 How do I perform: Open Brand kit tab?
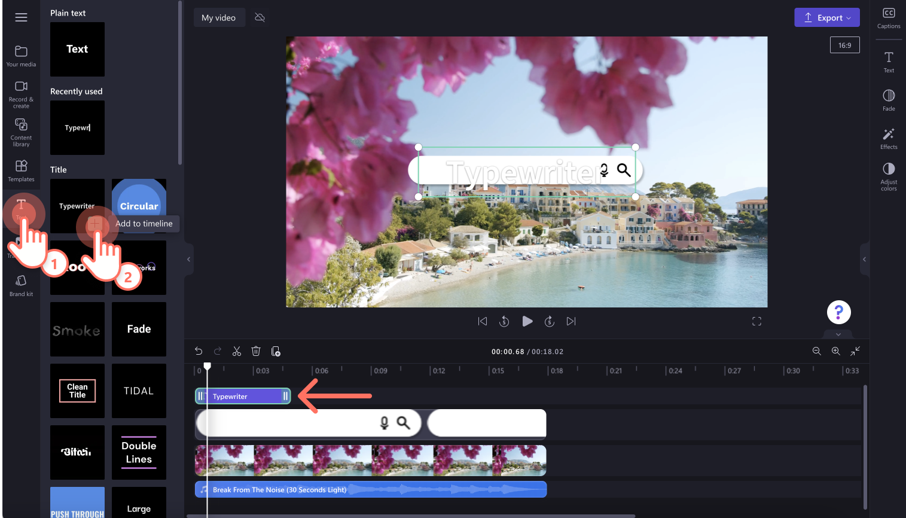tap(21, 286)
